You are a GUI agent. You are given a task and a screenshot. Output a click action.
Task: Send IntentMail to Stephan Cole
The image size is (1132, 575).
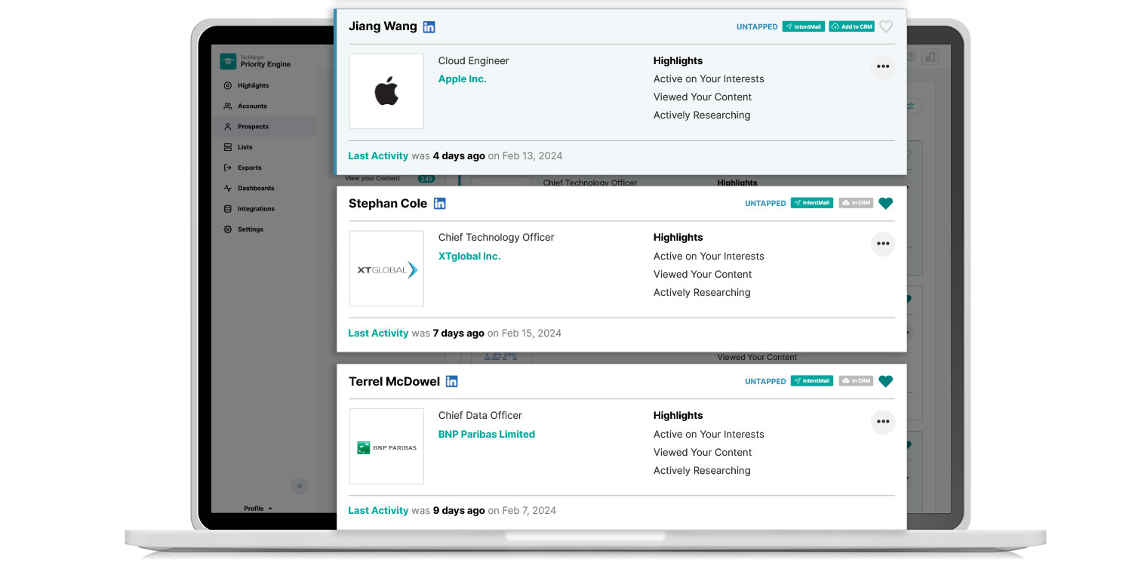click(x=812, y=203)
